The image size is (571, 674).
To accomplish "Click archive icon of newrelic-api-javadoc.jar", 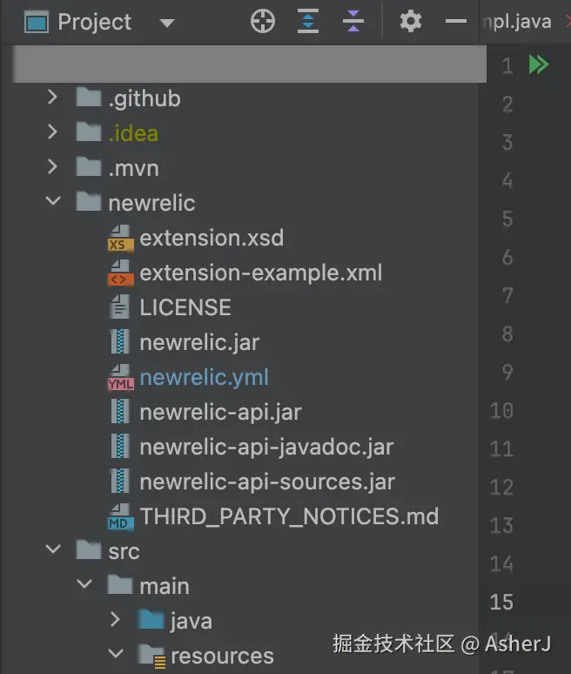I will [x=120, y=446].
